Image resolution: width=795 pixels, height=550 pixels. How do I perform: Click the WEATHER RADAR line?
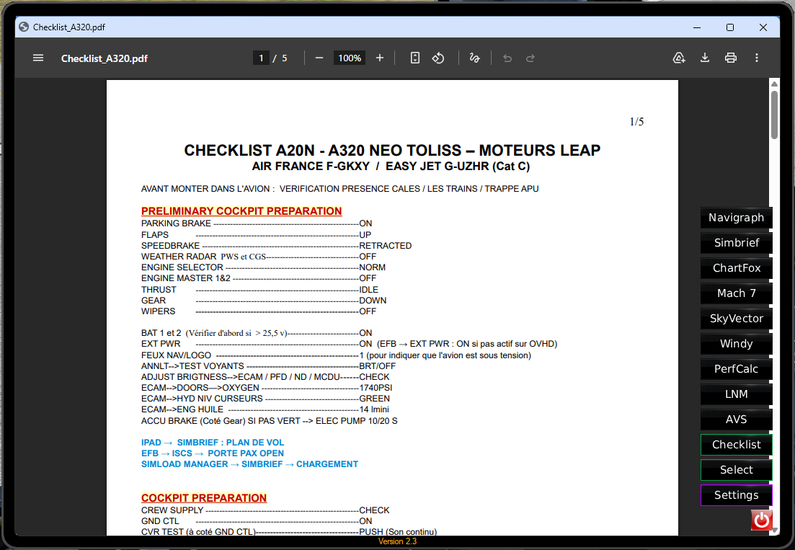259,257
